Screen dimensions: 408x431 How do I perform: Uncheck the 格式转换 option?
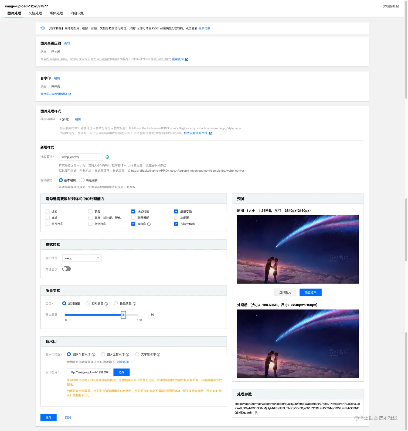pyautogui.click(x=133, y=212)
